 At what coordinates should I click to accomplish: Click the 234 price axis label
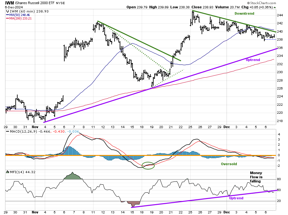click(x=280, y=56)
